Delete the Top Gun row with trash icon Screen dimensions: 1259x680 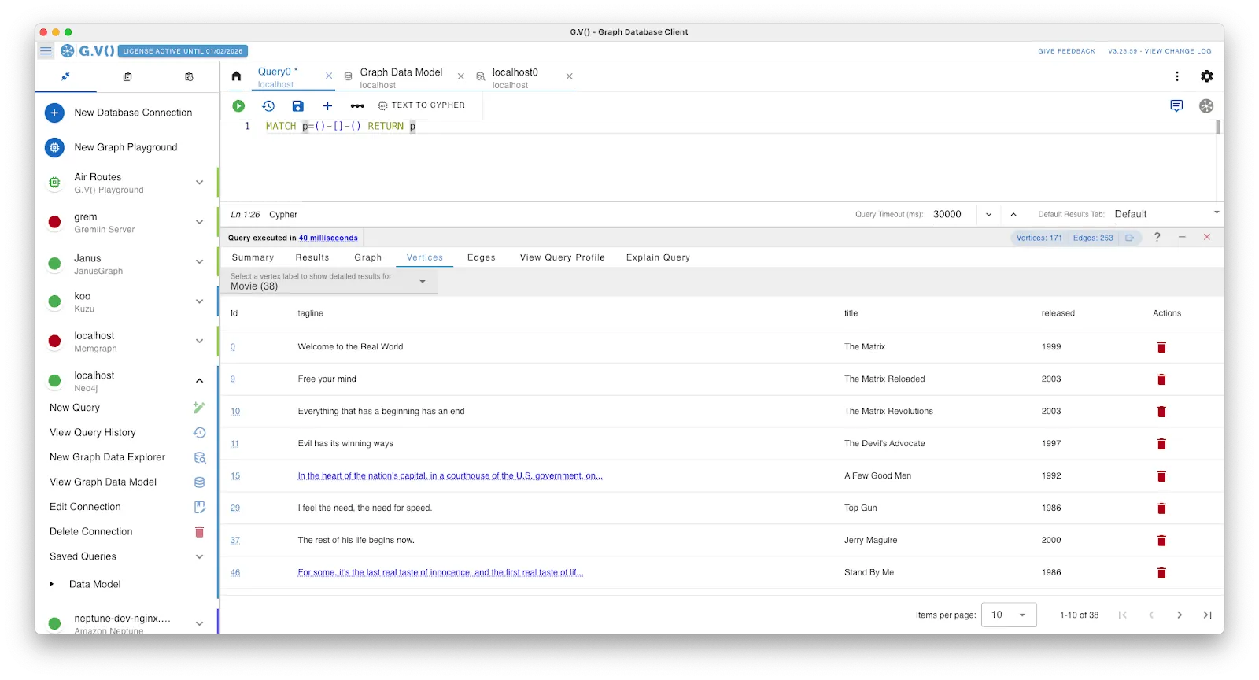point(1161,508)
